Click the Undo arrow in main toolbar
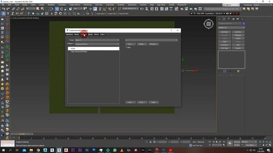The image size is (273, 153). pos(3,9)
